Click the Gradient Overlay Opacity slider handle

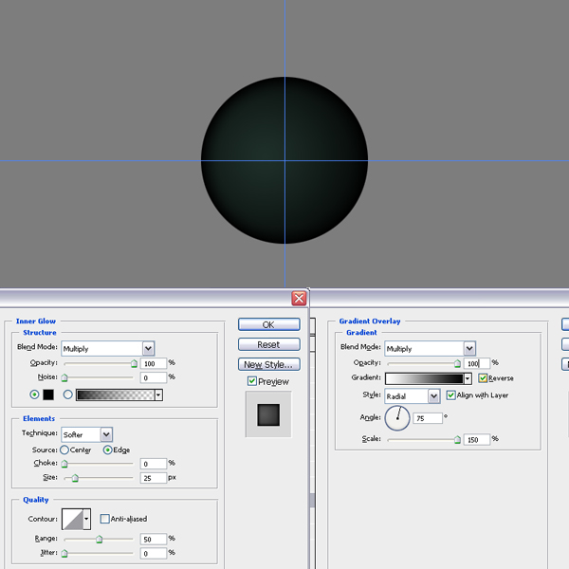(x=458, y=363)
